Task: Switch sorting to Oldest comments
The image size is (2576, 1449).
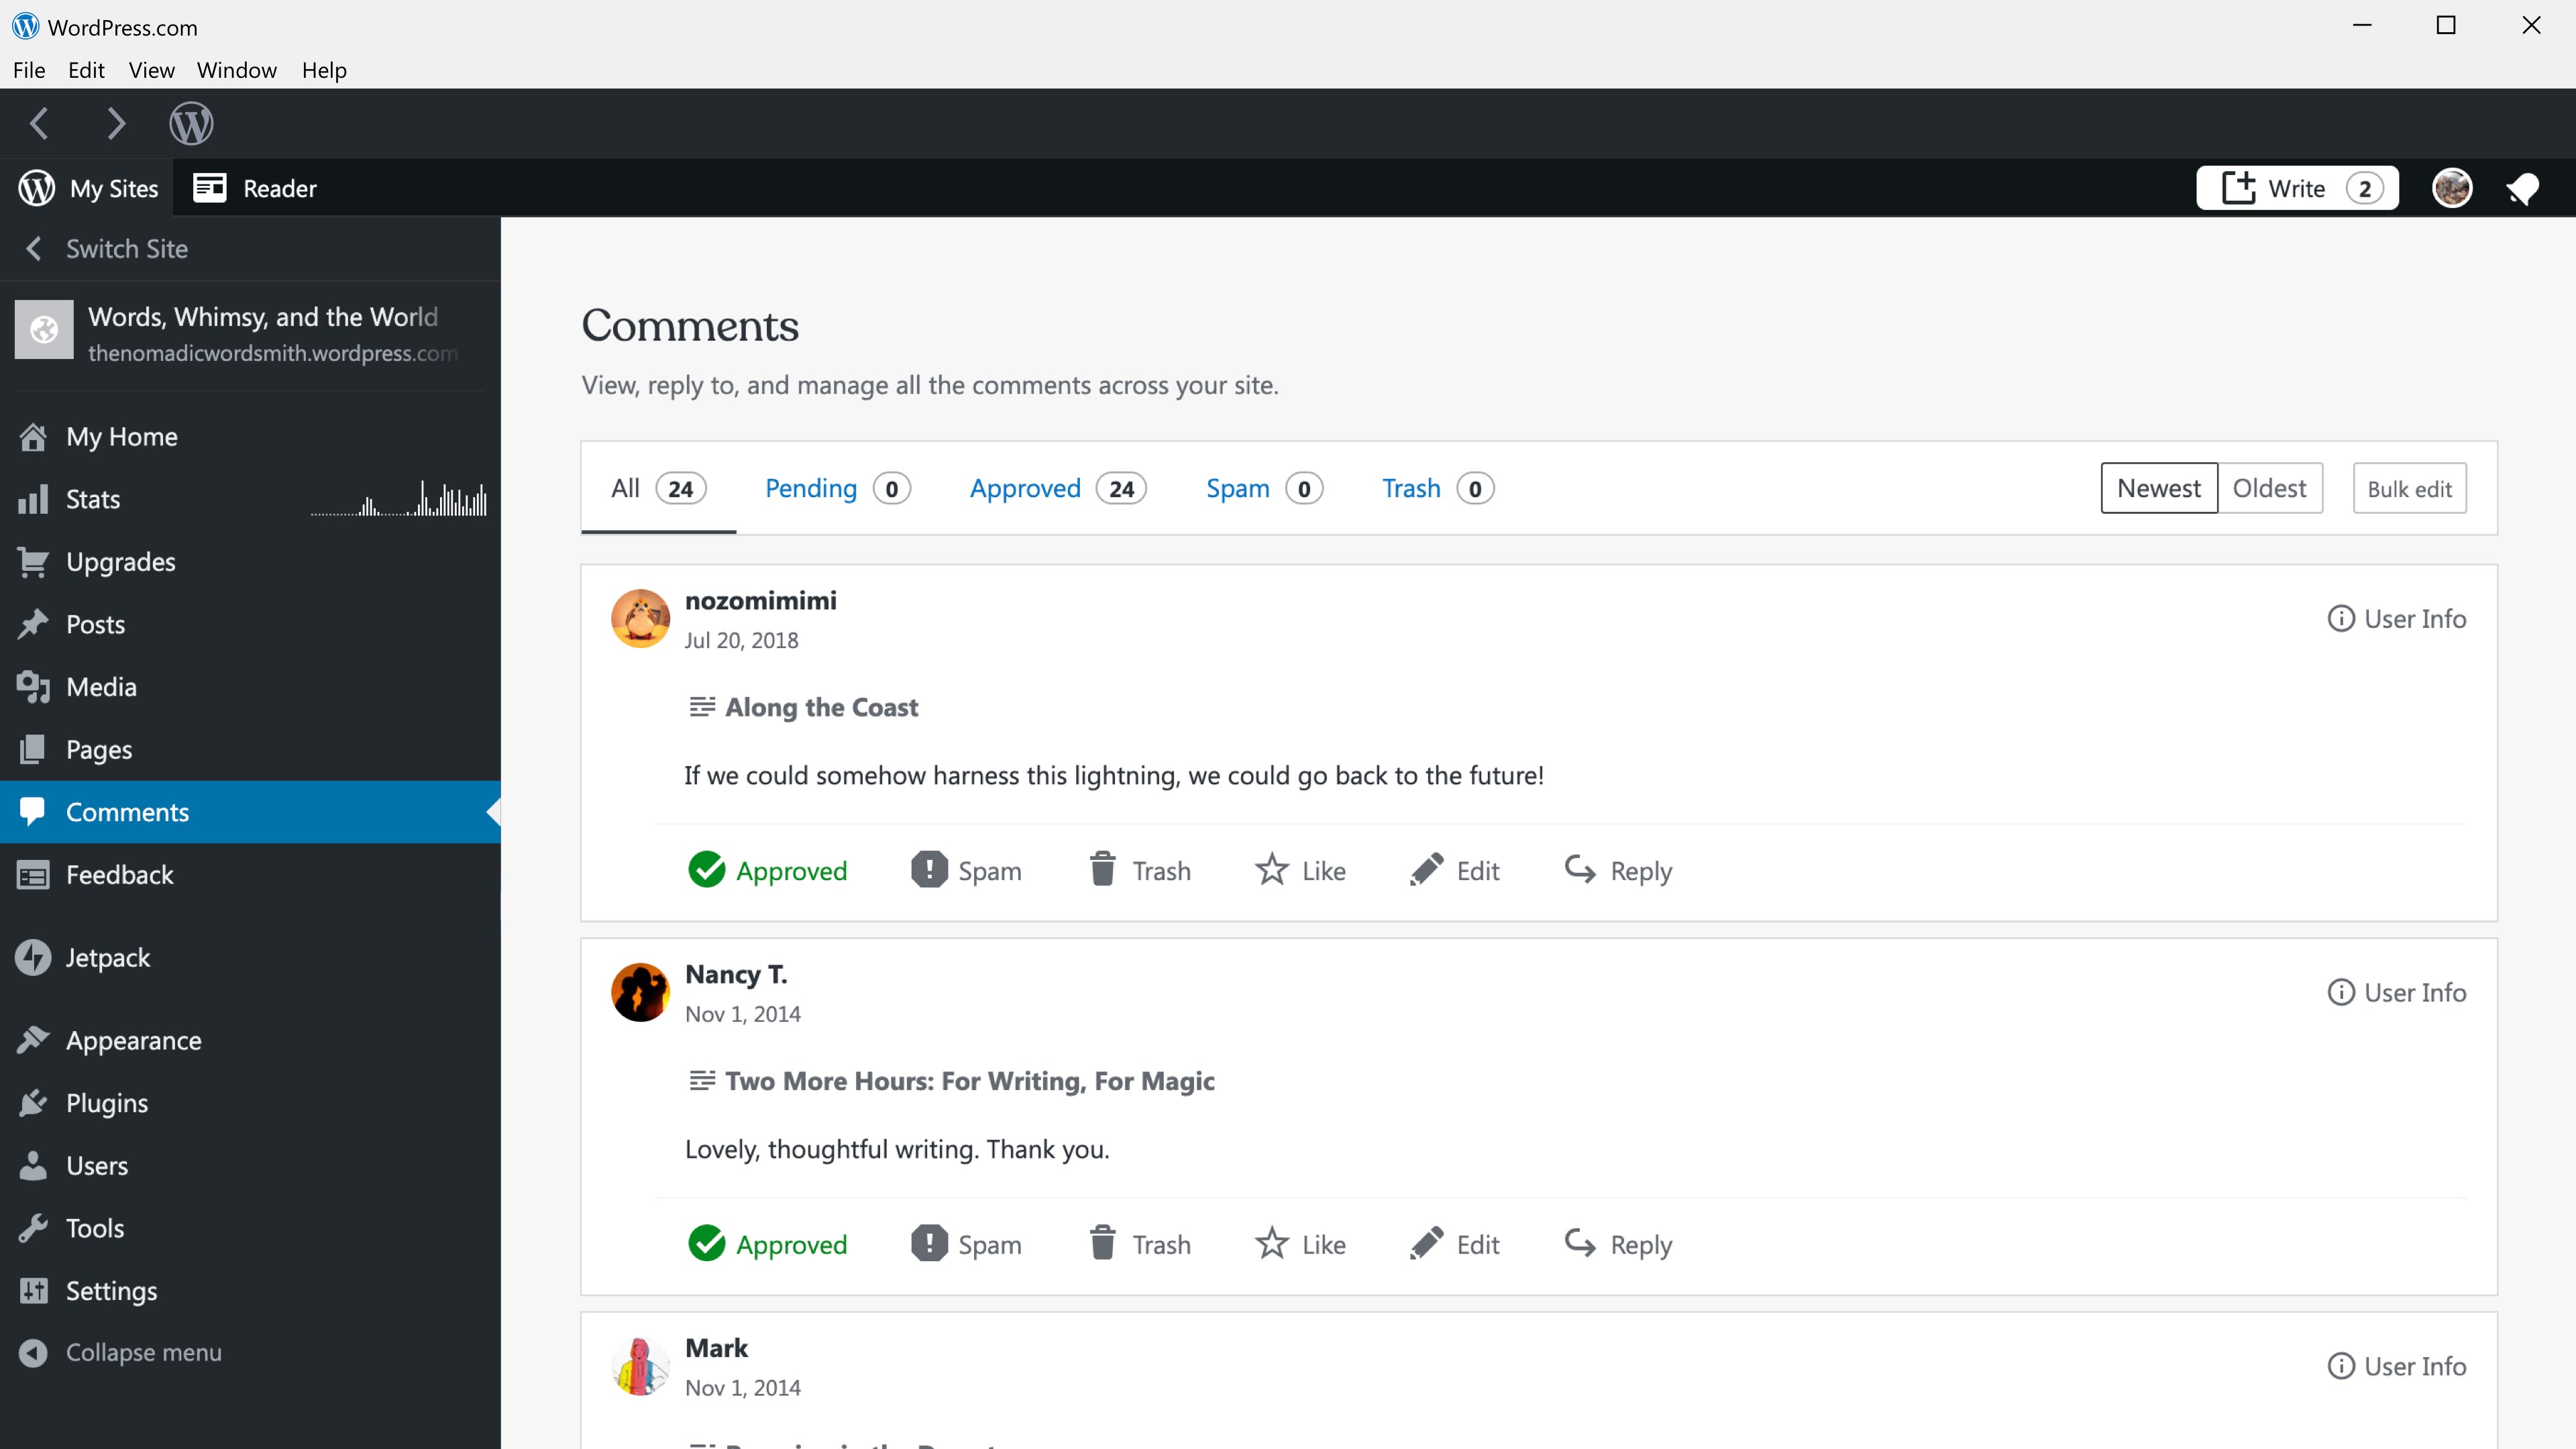Action: click(x=2271, y=487)
